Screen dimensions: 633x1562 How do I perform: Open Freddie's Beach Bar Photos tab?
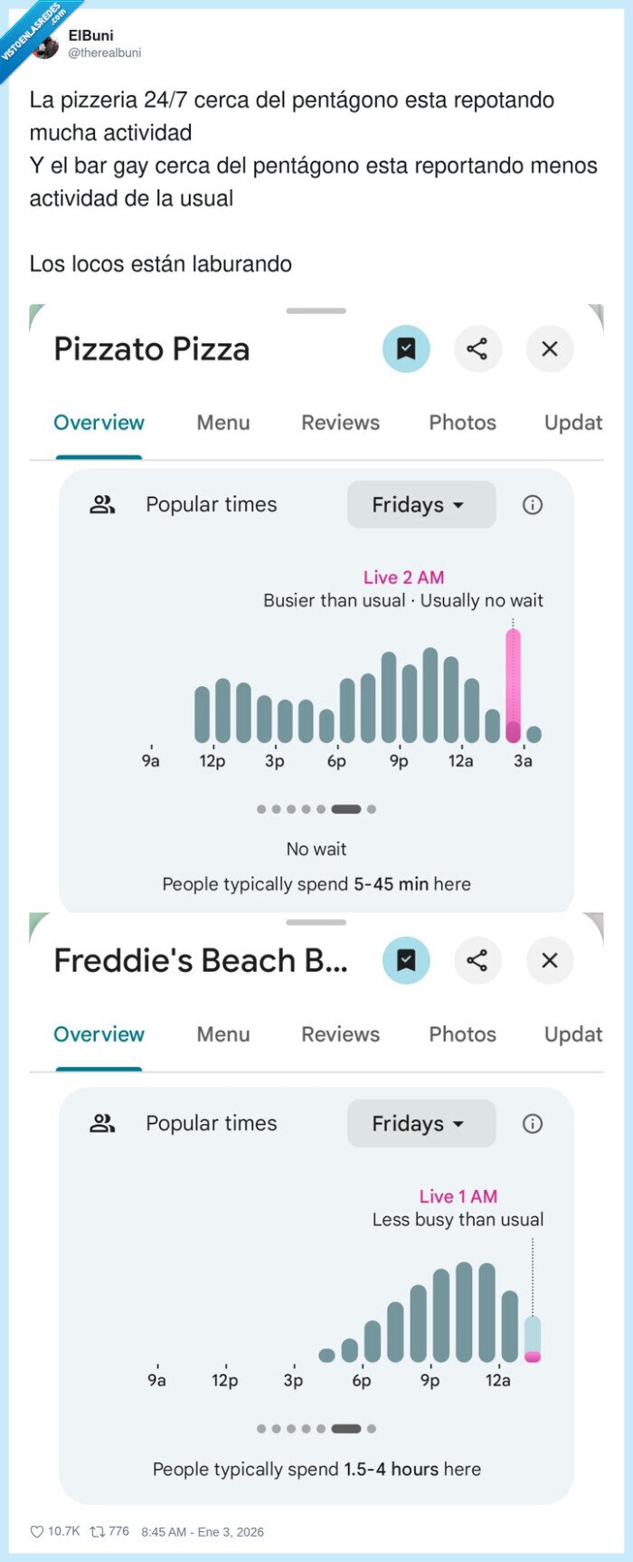[x=462, y=1034]
